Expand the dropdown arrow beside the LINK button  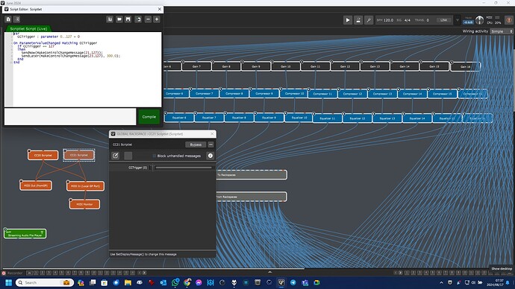click(458, 20)
